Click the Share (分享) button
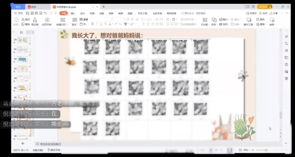 coord(274,13)
